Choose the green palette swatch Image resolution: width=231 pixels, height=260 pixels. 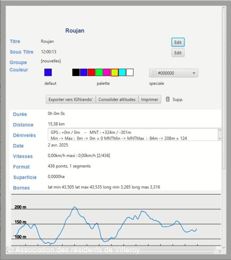[x=99, y=72]
